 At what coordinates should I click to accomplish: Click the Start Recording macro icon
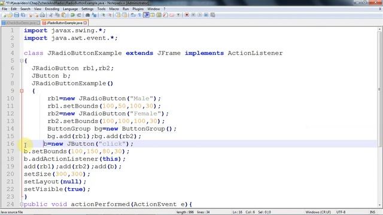coord(187,15)
